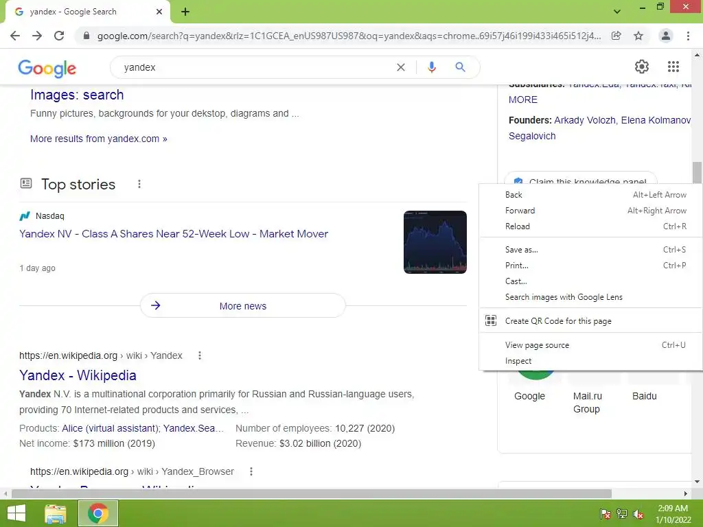This screenshot has width=703, height=527.
Task: Open options for Yandex_Browser Wikipedia result
Action: tap(251, 472)
